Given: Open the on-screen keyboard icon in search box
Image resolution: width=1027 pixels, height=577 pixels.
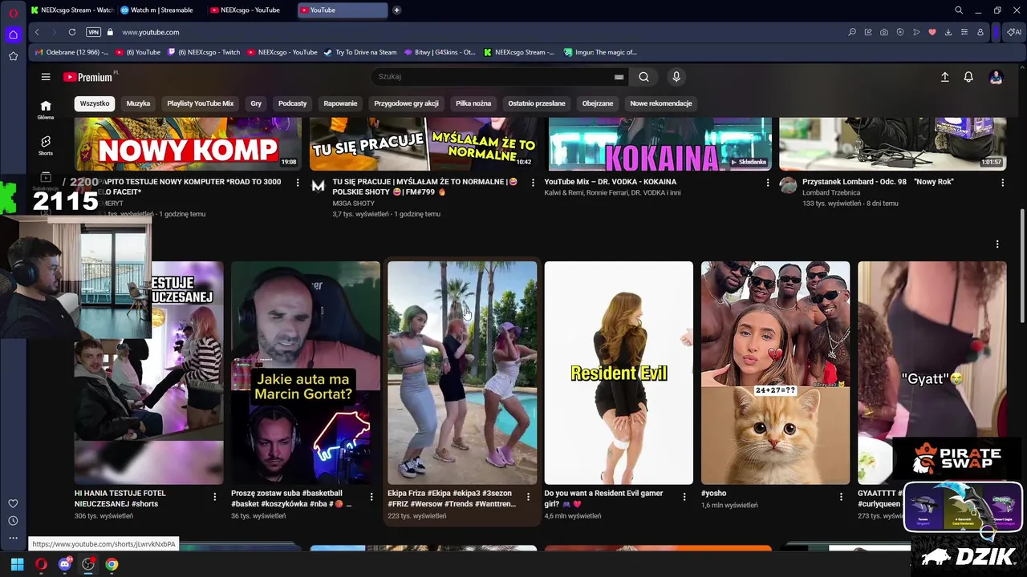Looking at the screenshot, I should [619, 77].
